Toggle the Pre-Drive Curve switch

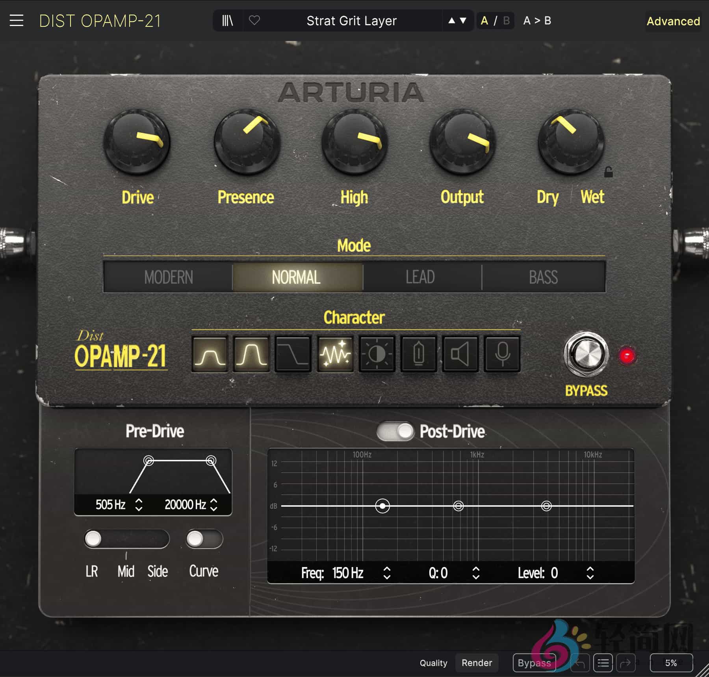204,539
